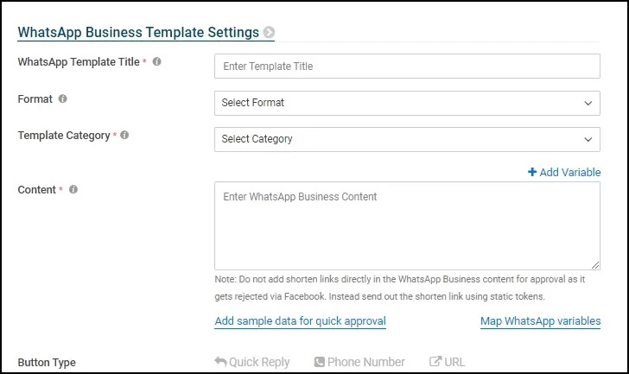
Task: Click the info icon beside Template Category
Action: point(124,135)
